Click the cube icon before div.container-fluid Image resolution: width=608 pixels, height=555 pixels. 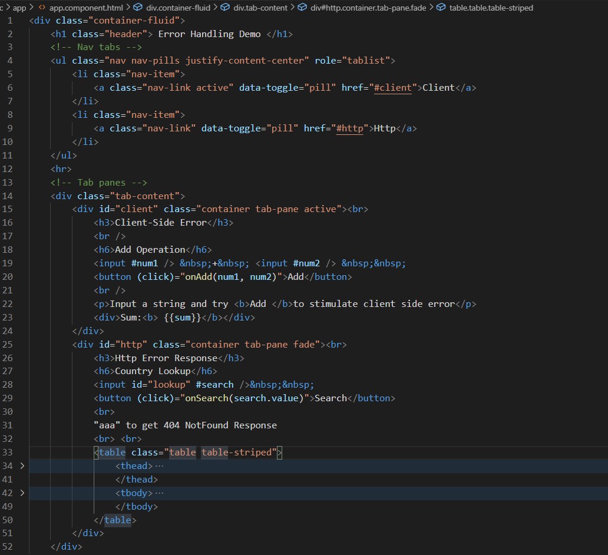[x=138, y=8]
